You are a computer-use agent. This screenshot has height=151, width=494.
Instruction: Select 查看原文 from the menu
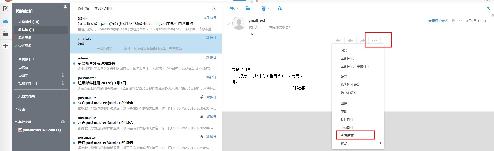[x=347, y=135]
